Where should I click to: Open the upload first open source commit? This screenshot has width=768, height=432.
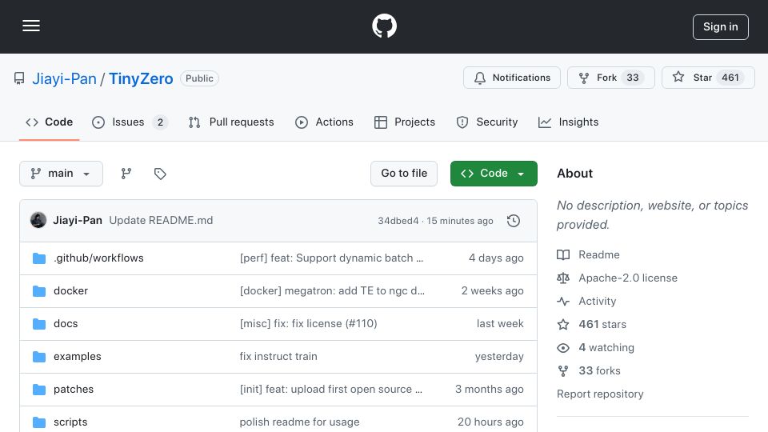[331, 390]
